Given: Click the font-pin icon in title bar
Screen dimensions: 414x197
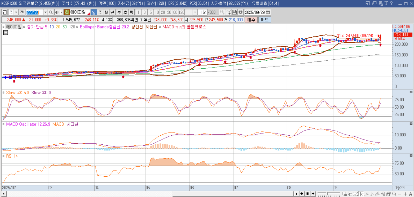Looking at the screenshot, I should click(381, 3).
